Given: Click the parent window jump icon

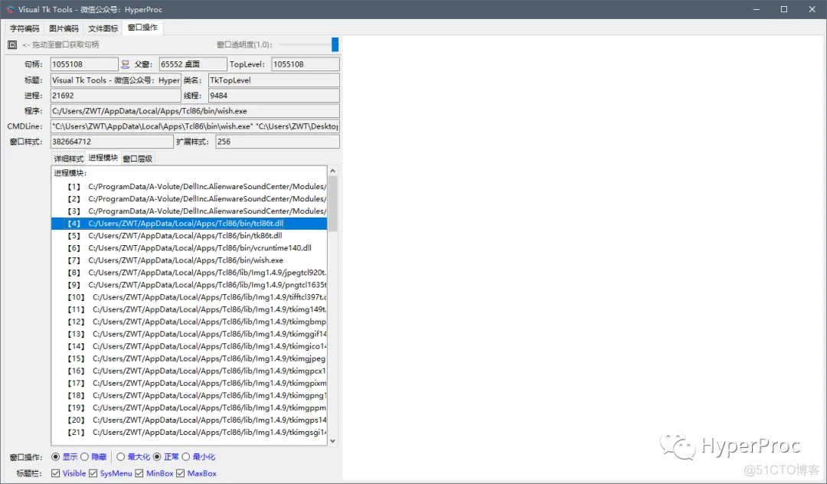Looking at the screenshot, I should coord(125,64).
